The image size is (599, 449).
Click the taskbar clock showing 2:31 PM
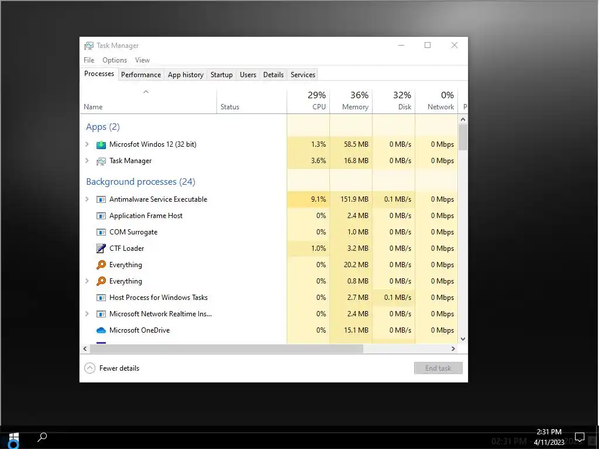[549, 437]
